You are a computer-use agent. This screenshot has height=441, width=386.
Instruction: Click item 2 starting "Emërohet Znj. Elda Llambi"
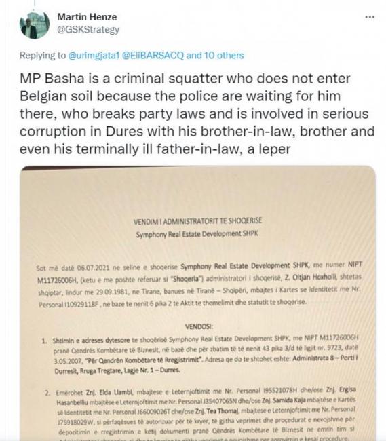pyautogui.click(x=200, y=415)
